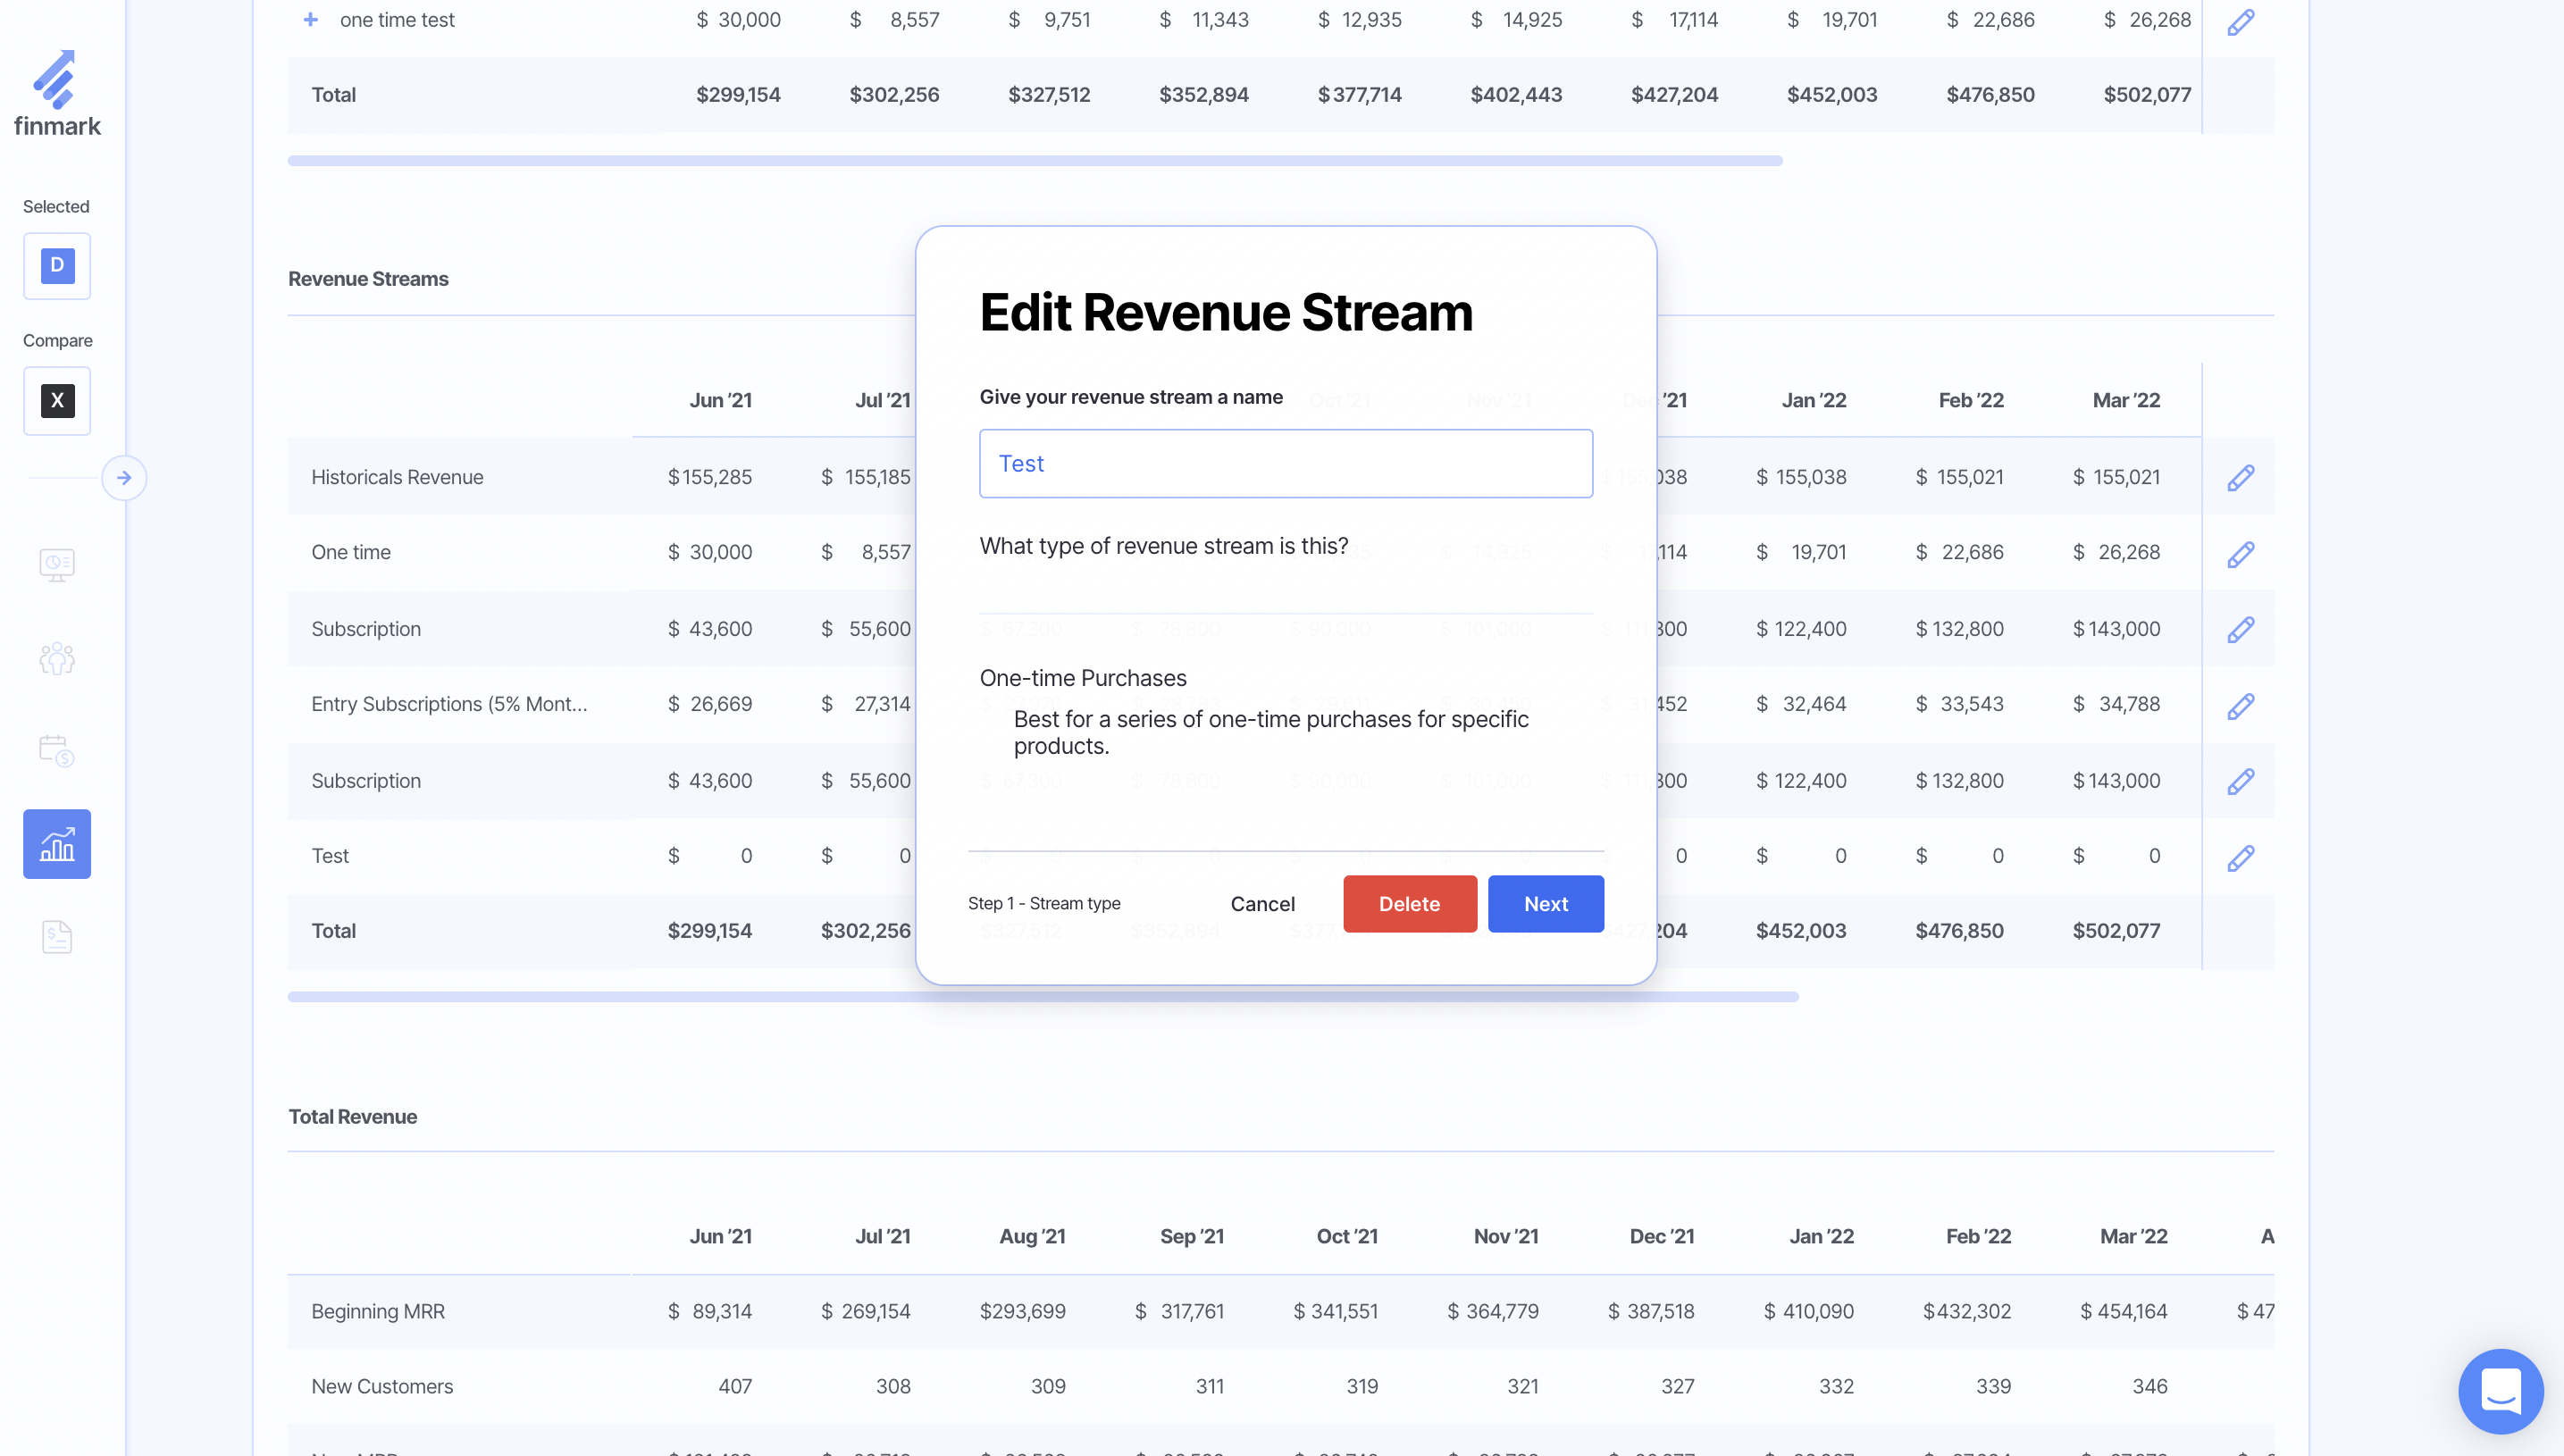Click the Next button
2564x1456 pixels.
point(1545,904)
